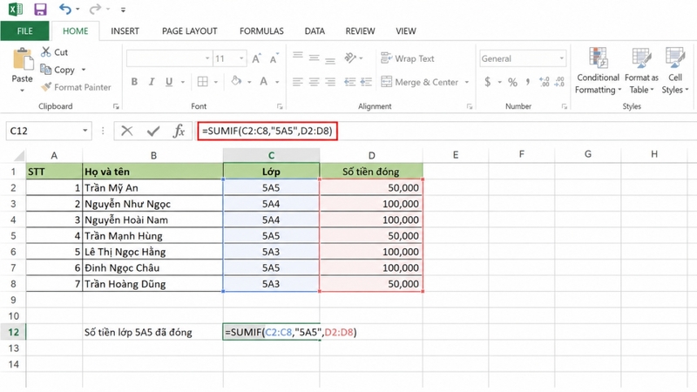The width and height of the screenshot is (697, 392).
Task: Open Conditional Formatting menu
Action: 598,71
